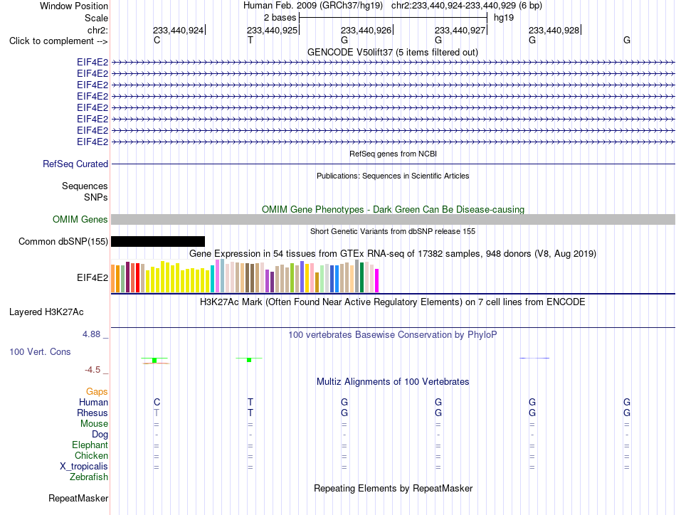The height and width of the screenshot is (515, 676).
Task: Click 'Publications: Sequences in Scientific Articles' title
Action: (x=393, y=176)
